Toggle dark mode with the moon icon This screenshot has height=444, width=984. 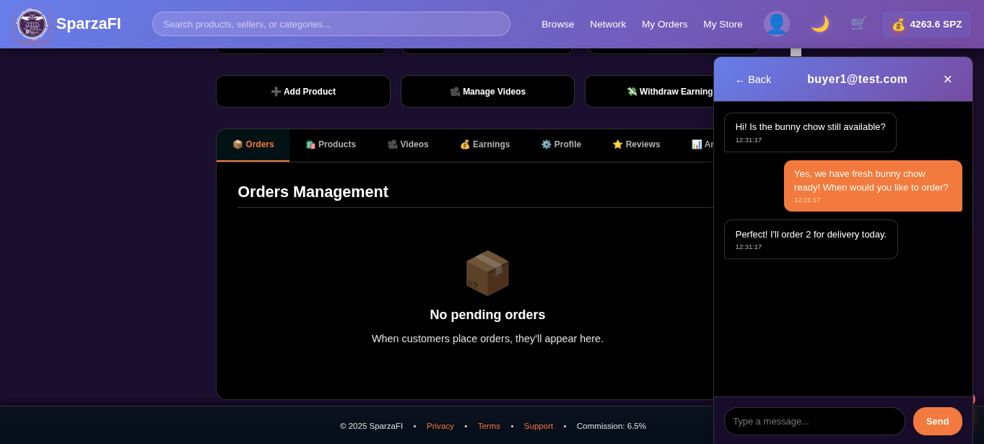[820, 24]
